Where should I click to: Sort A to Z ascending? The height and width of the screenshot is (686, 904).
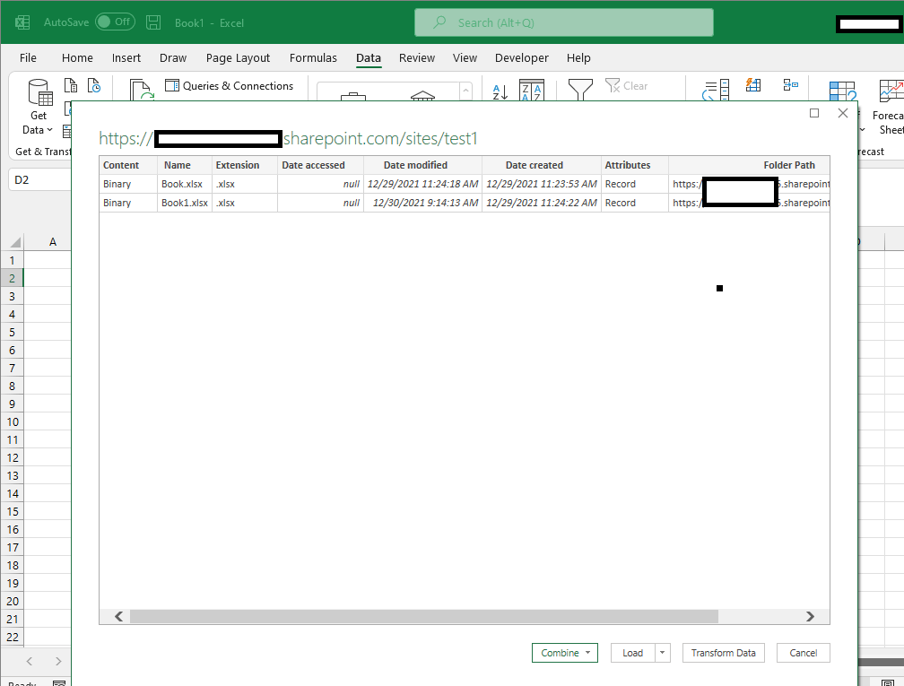tap(500, 91)
